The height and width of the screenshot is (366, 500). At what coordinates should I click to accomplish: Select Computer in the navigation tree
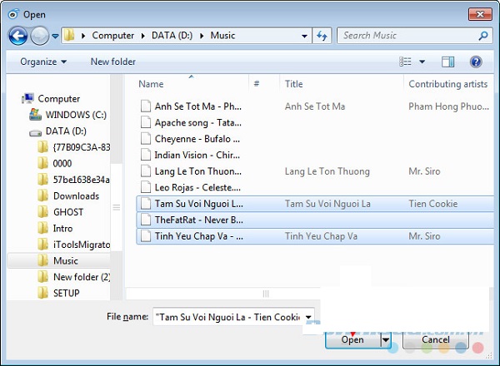pyautogui.click(x=51, y=99)
